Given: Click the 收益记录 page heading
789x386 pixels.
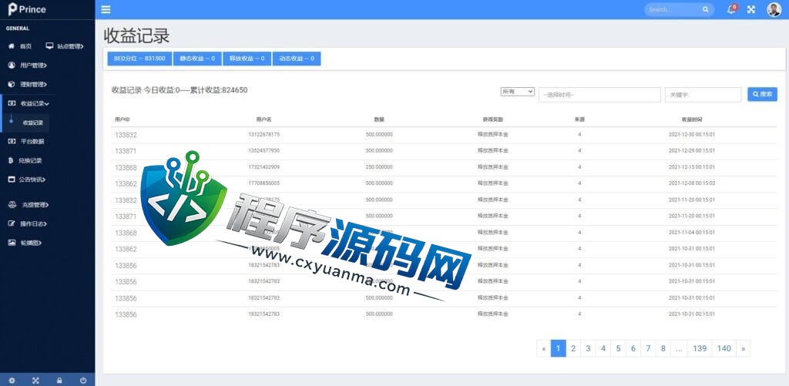Looking at the screenshot, I should pyautogui.click(x=136, y=35).
